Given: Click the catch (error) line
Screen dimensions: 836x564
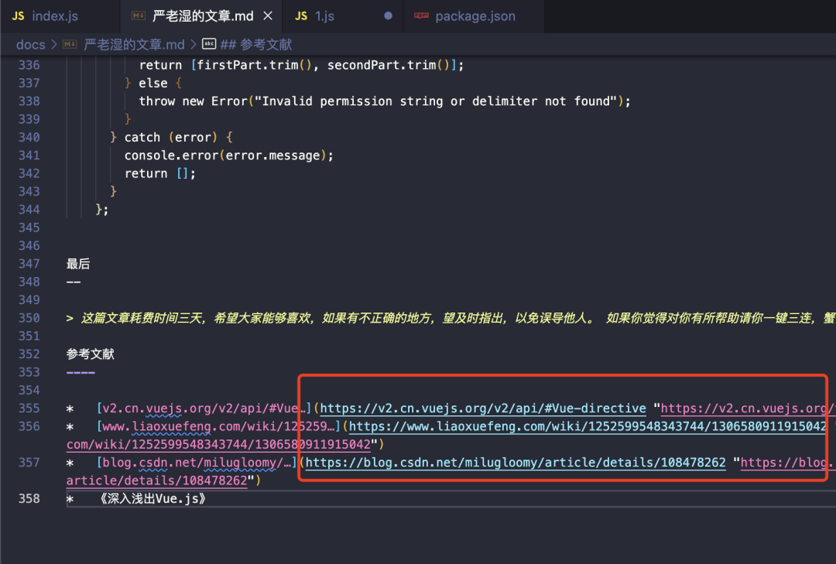Looking at the screenshot, I should (x=171, y=138).
